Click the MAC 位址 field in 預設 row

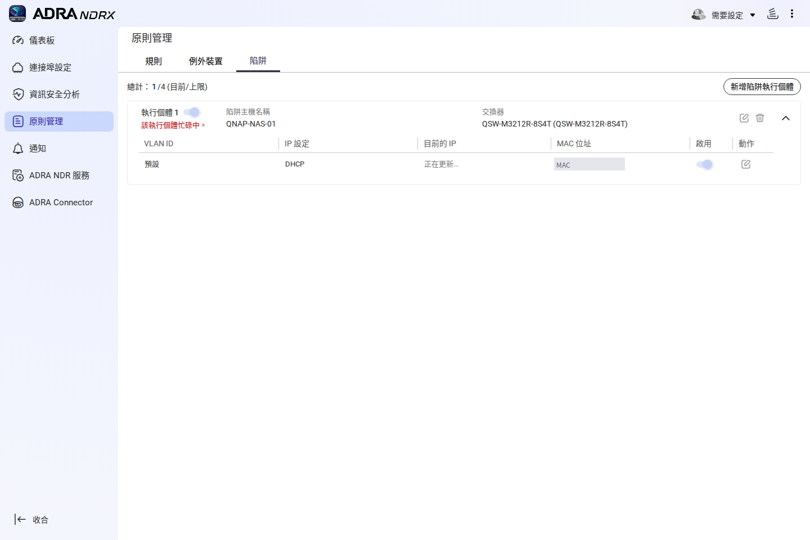click(x=589, y=164)
